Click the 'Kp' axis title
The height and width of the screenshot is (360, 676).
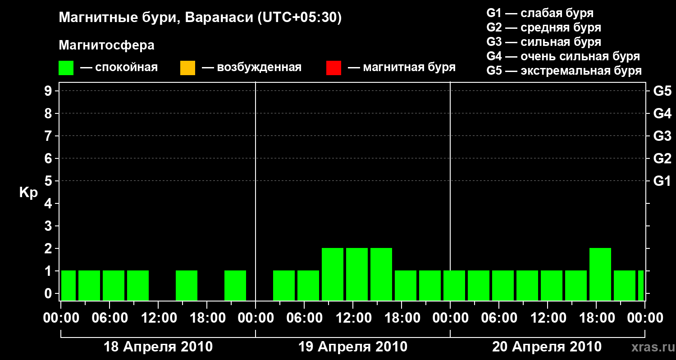pos(28,193)
